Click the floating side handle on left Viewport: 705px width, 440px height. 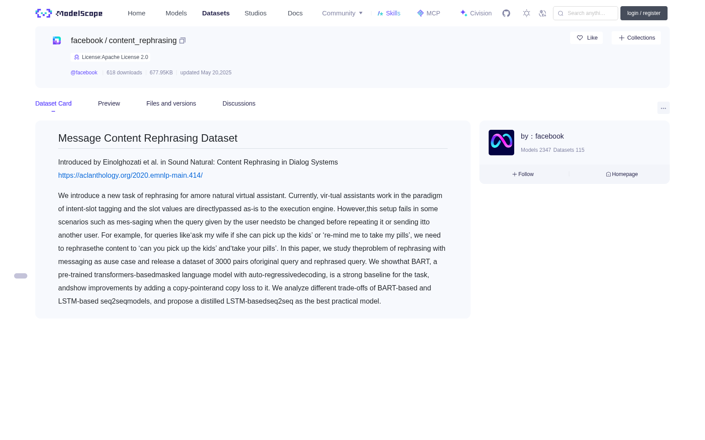coord(21,276)
